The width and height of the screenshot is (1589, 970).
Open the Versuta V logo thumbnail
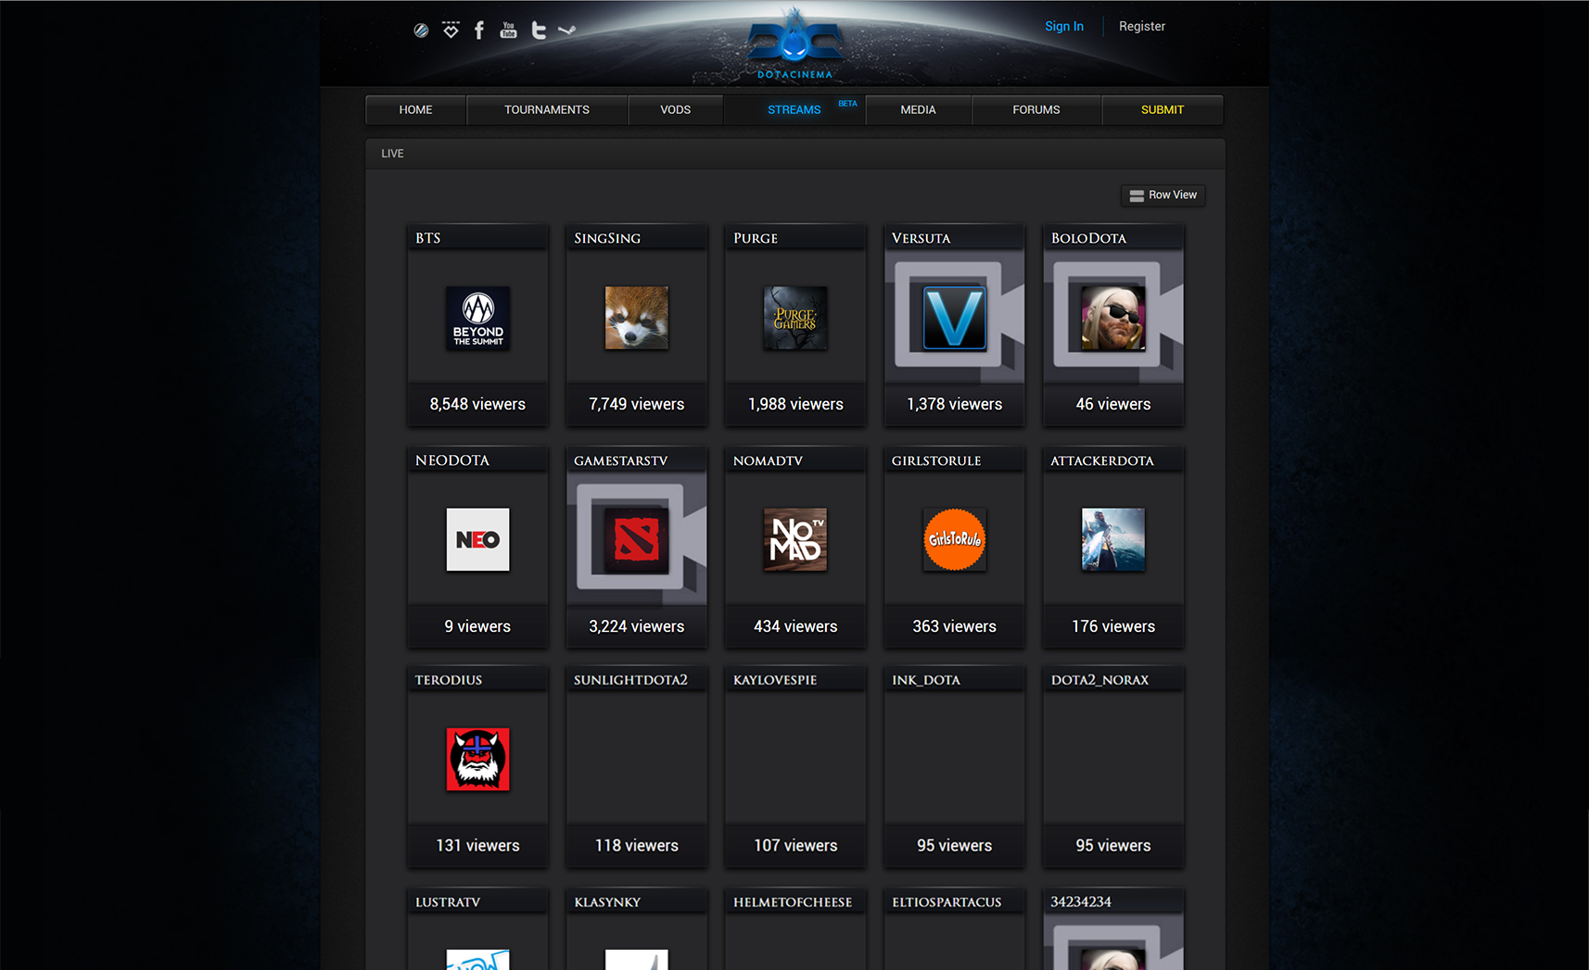coord(954,318)
